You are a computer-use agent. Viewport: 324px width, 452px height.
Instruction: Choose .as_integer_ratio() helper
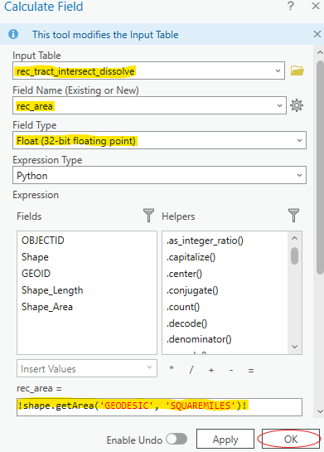pyautogui.click(x=205, y=241)
